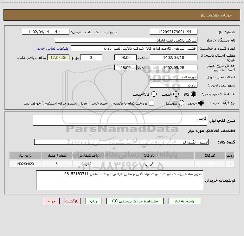Click the تعداد / مقدار column header
Image resolution: width=244 pixels, height=236 pixels.
pos(57,156)
